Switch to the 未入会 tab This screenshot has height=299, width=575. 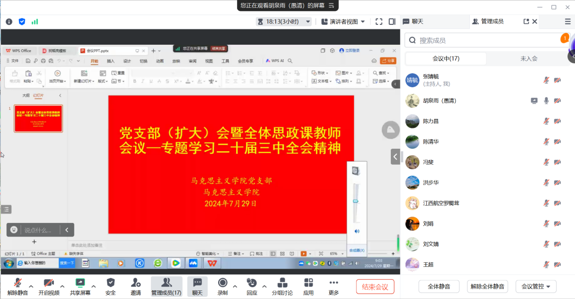click(528, 58)
